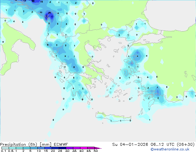This screenshot has width=196, height=152.
Task: Click the value 13 at top left edge
Action: click(x=24, y=1)
